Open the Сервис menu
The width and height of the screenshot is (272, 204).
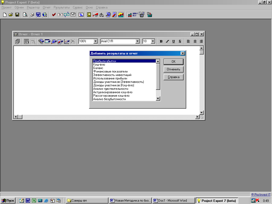click(78, 7)
